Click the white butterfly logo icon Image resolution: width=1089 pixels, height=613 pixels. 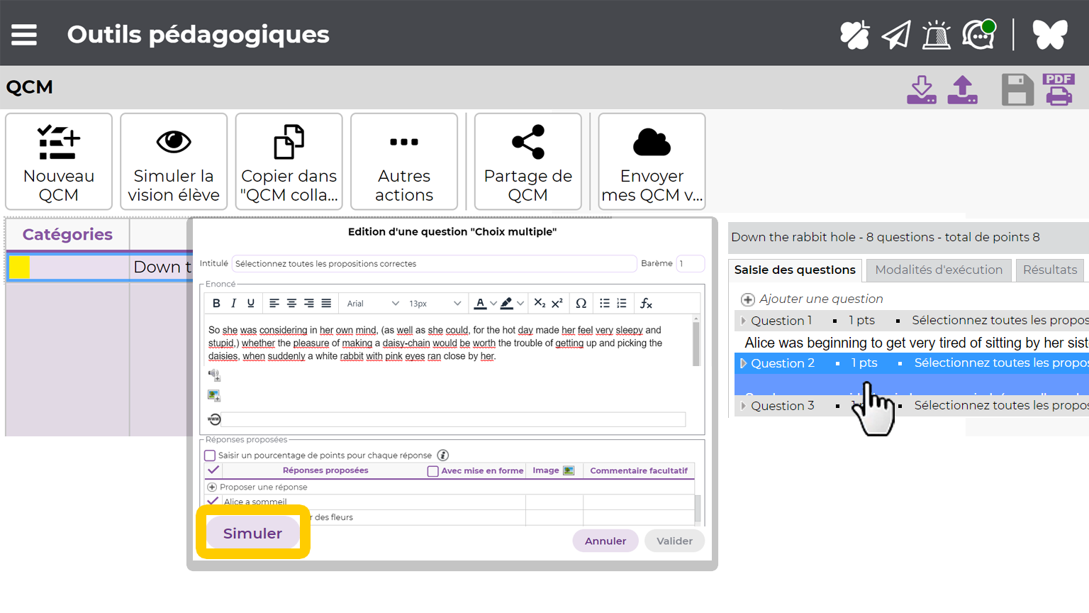click(x=1050, y=35)
